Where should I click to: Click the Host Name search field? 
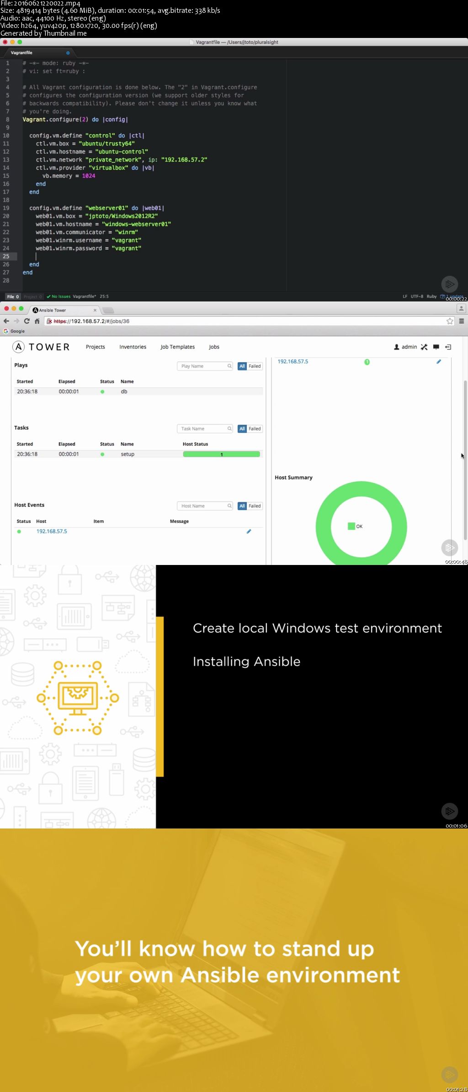point(205,506)
